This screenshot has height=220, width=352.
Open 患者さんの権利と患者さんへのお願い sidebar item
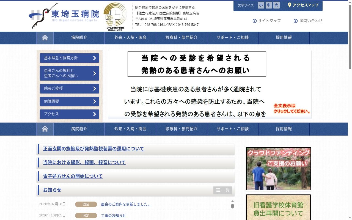coord(69,73)
